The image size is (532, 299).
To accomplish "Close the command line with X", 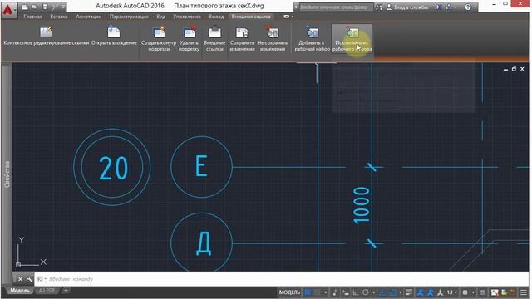I will pyautogui.click(x=20, y=279).
